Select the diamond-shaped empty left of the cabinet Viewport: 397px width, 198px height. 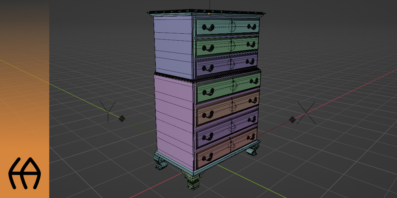122,118
